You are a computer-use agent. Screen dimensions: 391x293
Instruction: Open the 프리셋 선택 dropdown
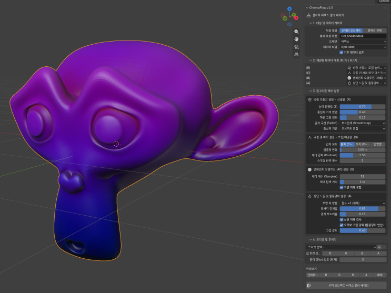[341, 247]
